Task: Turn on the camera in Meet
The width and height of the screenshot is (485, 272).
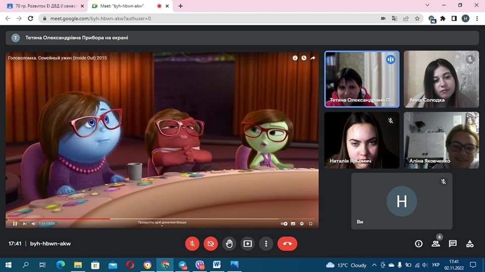Action: pos(211,244)
